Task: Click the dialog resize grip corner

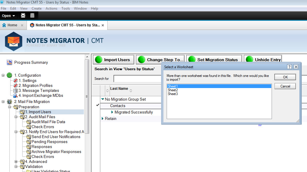Action: click(x=298, y=121)
